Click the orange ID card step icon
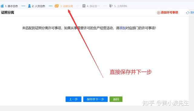 (57, 6)
